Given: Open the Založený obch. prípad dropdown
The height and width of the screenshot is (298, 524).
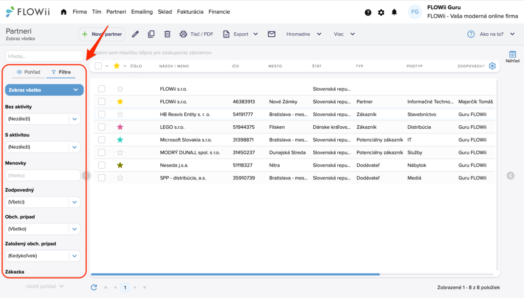Looking at the screenshot, I should (43, 256).
